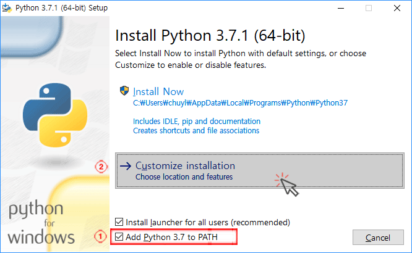The image size is (412, 253).
Task: Click the 'Python 3.7.1 (64-bit) Setup' title text
Action: point(61,8)
